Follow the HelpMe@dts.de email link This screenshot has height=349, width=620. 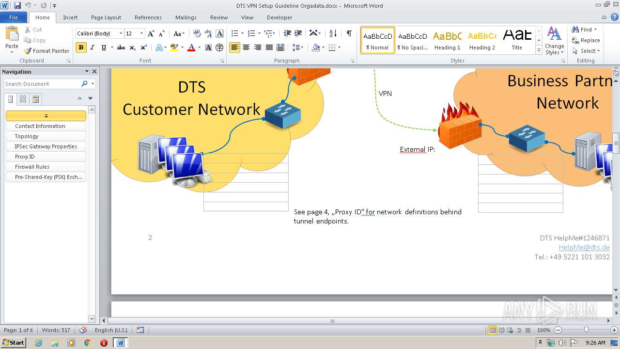coord(584,247)
